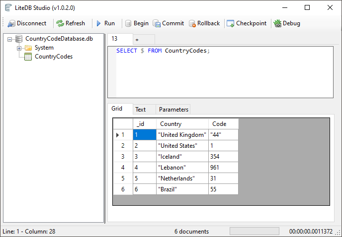The height and width of the screenshot is (237, 342).
Task: Click inside the SQL query editor
Action: pyautogui.click(x=224, y=74)
